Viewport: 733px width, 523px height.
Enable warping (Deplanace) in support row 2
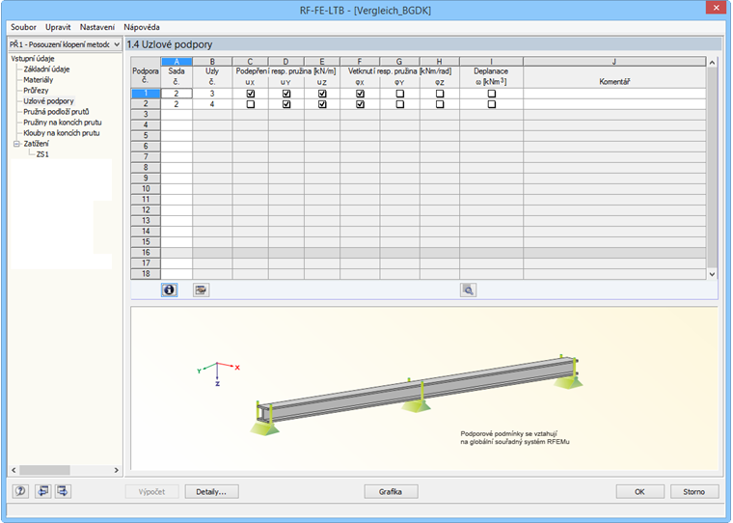pyautogui.click(x=491, y=104)
